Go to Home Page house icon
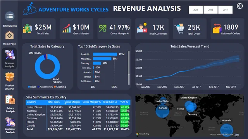248x139 pixels. coord(9,35)
